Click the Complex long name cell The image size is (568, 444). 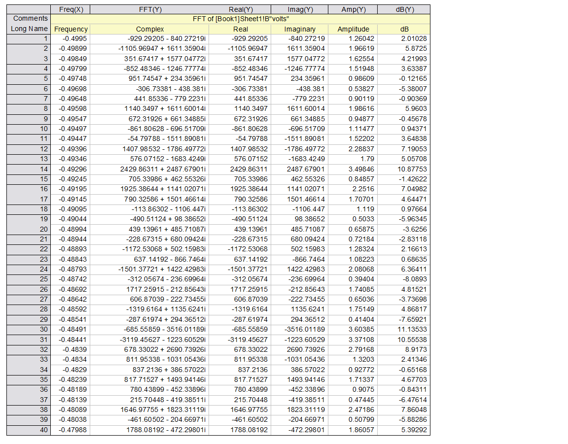(150, 29)
